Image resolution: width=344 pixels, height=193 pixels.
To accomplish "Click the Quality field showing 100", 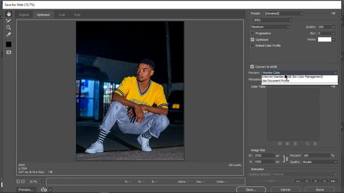I will click(x=325, y=27).
